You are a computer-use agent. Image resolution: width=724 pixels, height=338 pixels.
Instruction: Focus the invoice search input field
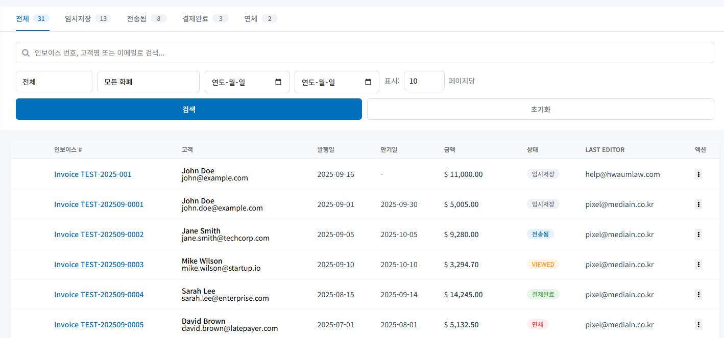coord(365,53)
